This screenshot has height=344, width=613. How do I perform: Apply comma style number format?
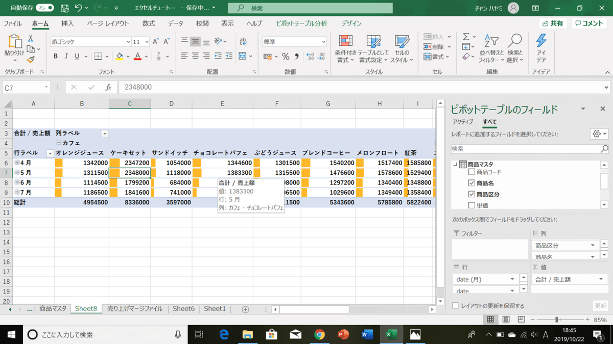pos(296,56)
